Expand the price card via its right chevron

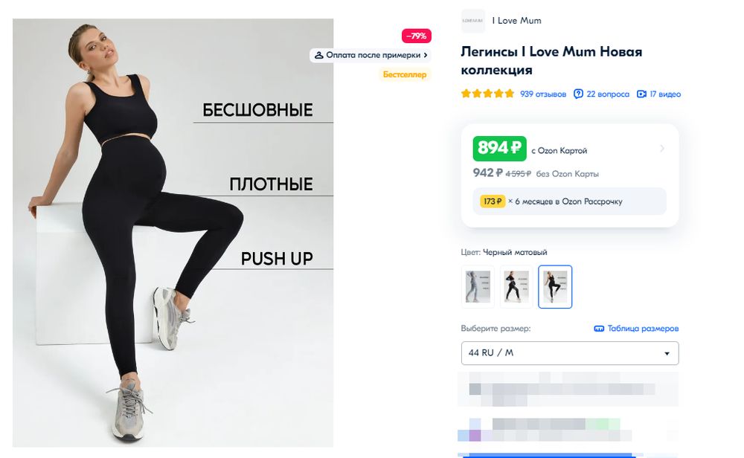point(661,149)
